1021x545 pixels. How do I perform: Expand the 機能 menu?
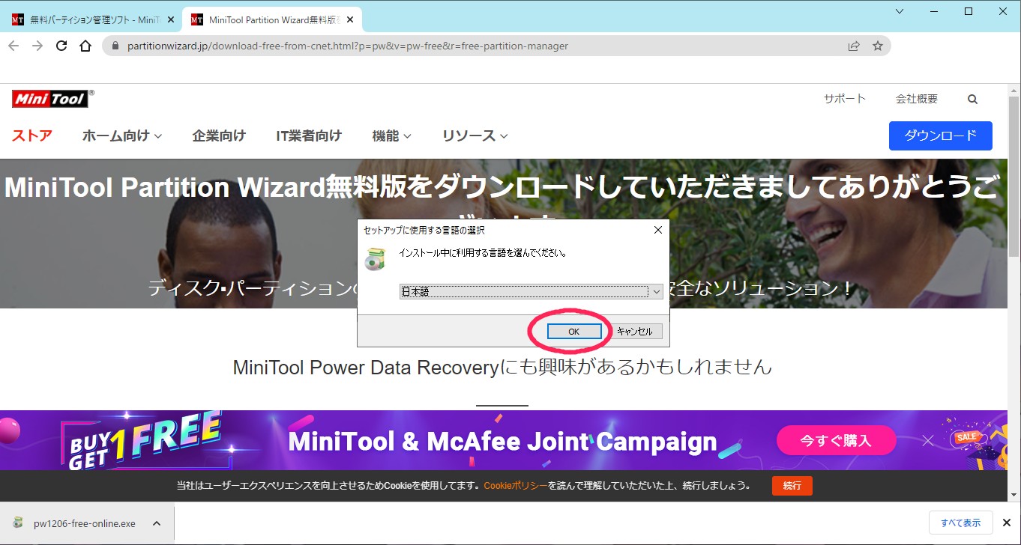(x=391, y=136)
